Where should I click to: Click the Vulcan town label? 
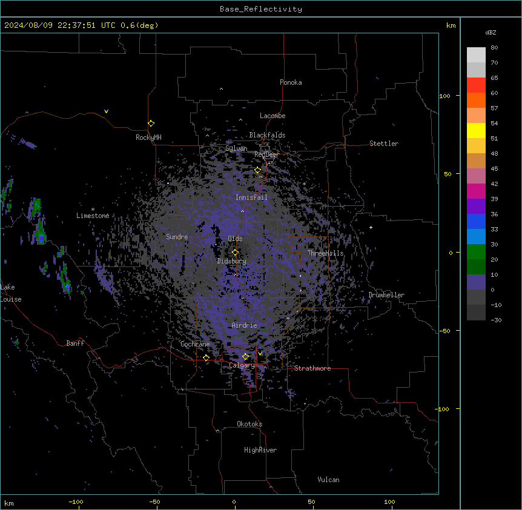click(x=328, y=480)
